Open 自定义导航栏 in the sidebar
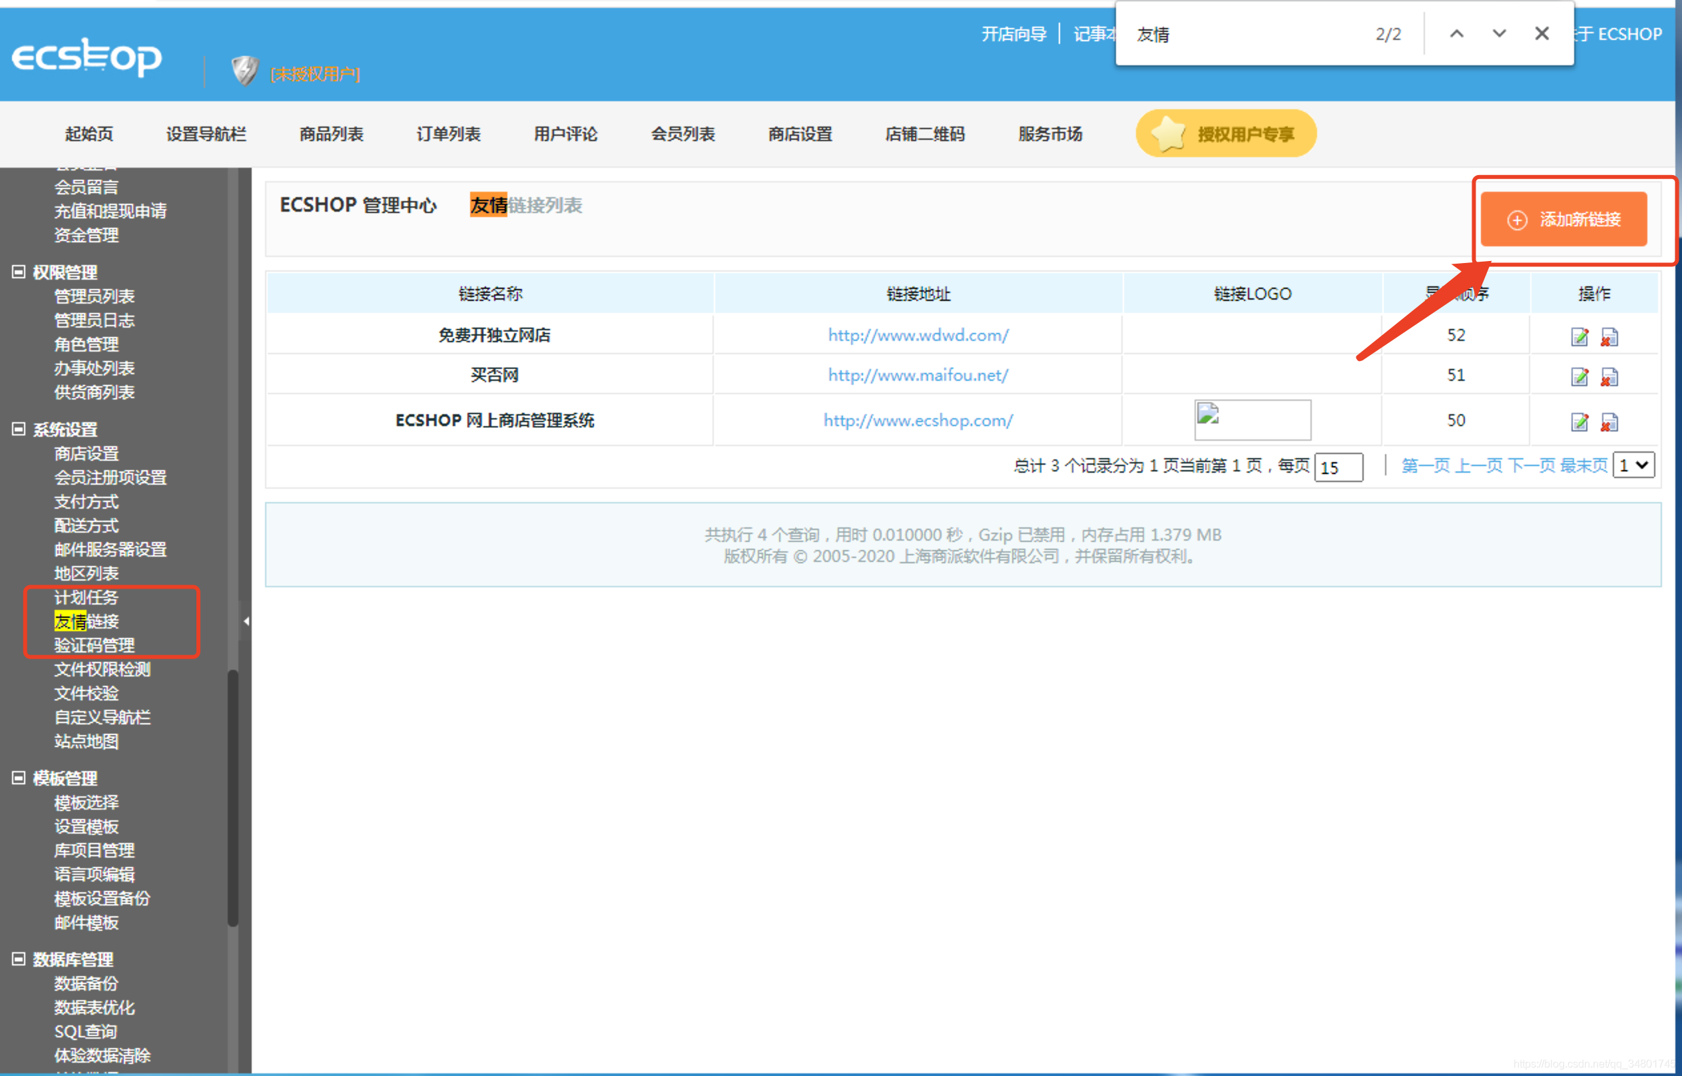Viewport: 1682px width, 1076px height. pyautogui.click(x=103, y=717)
